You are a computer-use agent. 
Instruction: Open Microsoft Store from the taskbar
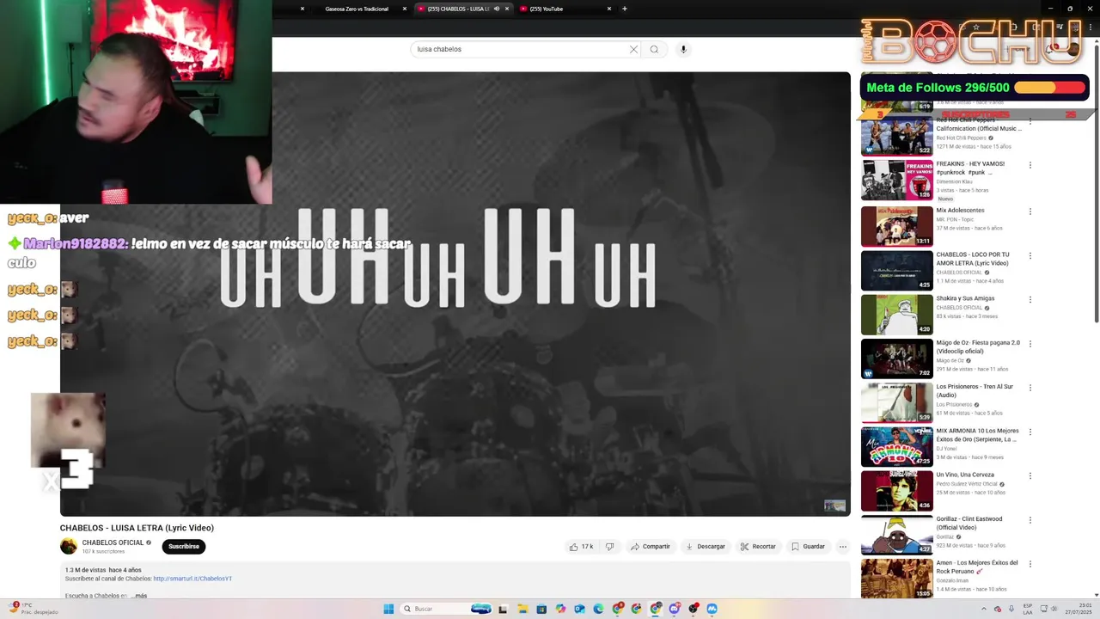click(x=541, y=609)
